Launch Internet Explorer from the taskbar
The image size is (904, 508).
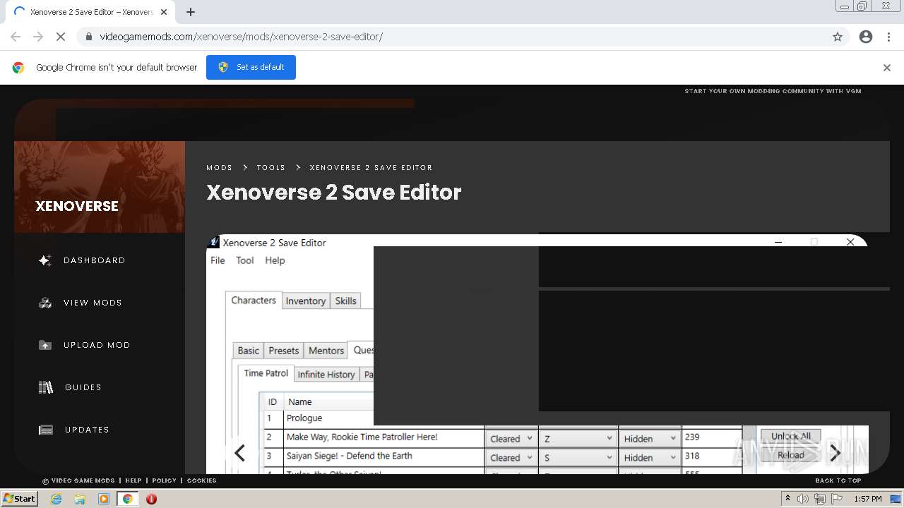pyautogui.click(x=56, y=499)
